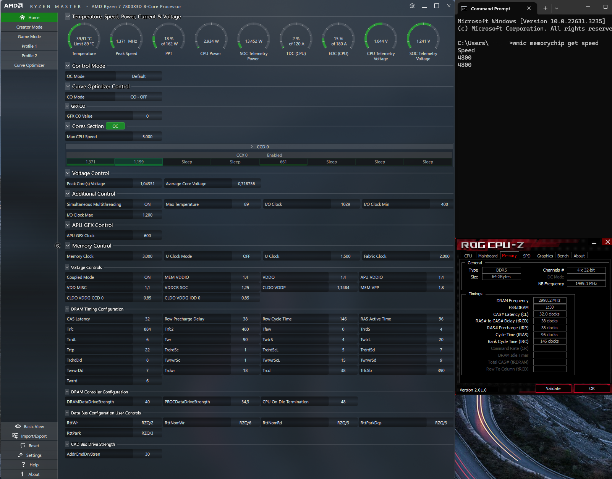Open the command prompt new tab dropdown
This screenshot has width=612, height=479.
click(556, 8)
